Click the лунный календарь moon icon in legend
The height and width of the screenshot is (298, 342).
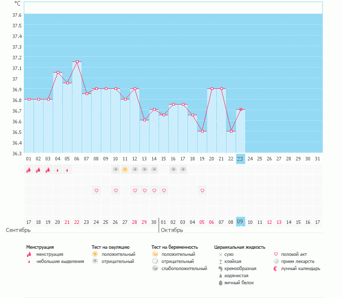(276, 269)
